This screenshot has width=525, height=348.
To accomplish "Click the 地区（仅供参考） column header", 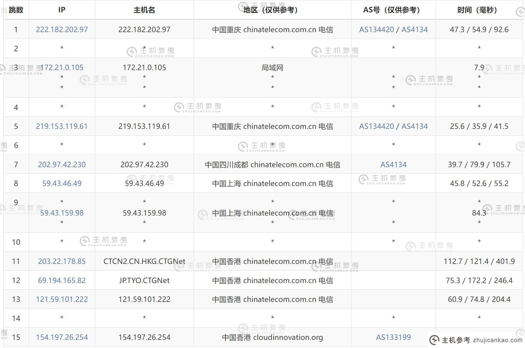I will [x=272, y=10].
